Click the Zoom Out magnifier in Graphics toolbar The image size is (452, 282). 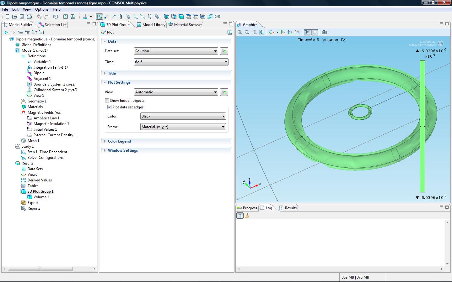(x=247, y=32)
